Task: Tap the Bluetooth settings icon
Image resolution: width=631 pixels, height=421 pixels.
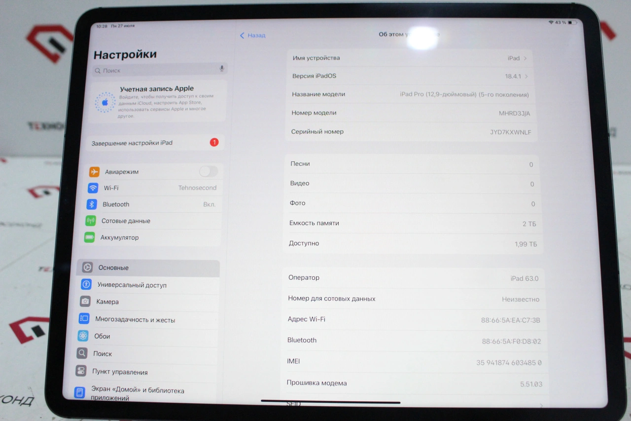Action: click(92, 204)
